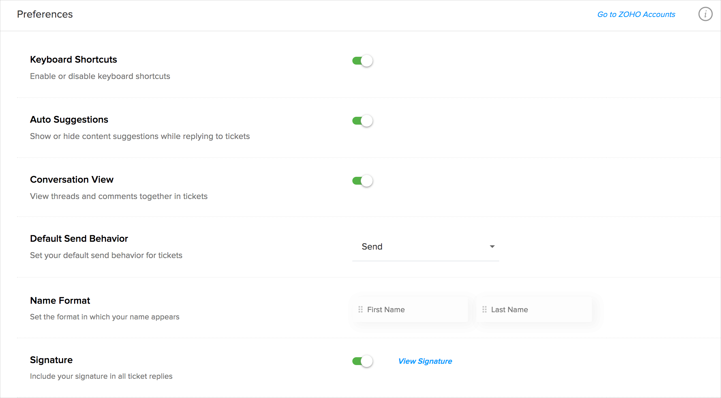Image resolution: width=721 pixels, height=398 pixels.
Task: Click the Signature section heading
Action: point(51,360)
